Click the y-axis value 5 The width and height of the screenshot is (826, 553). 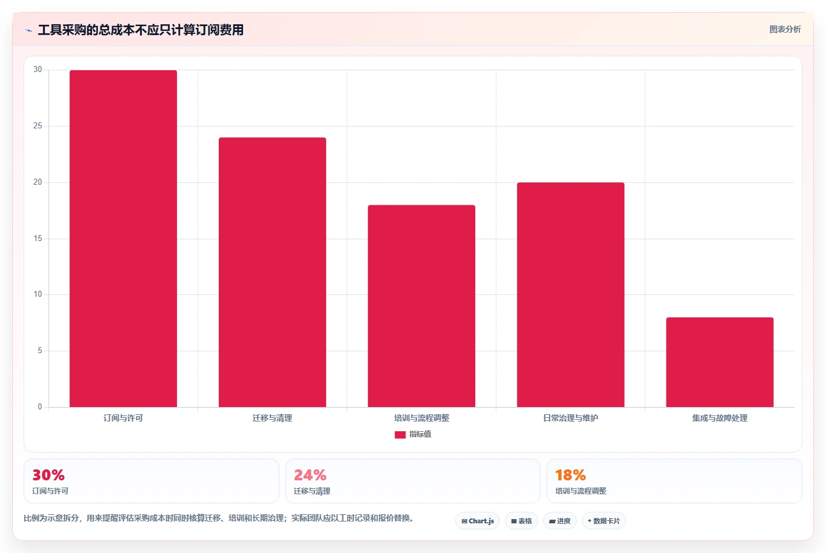pos(40,351)
